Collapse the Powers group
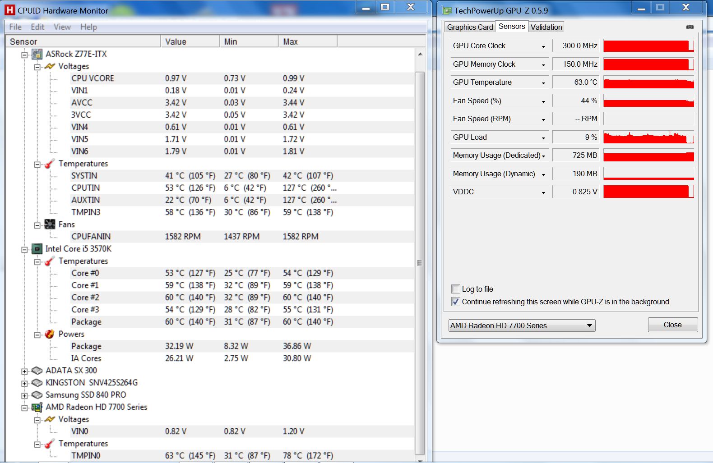The height and width of the screenshot is (463, 713). 37,335
